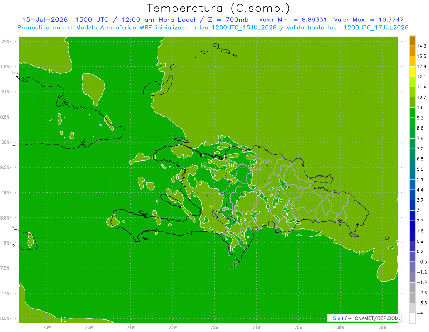The height and width of the screenshot is (332, 429).
Task: Click the "12:00 am Hora Local" text
Action: click(x=158, y=20)
